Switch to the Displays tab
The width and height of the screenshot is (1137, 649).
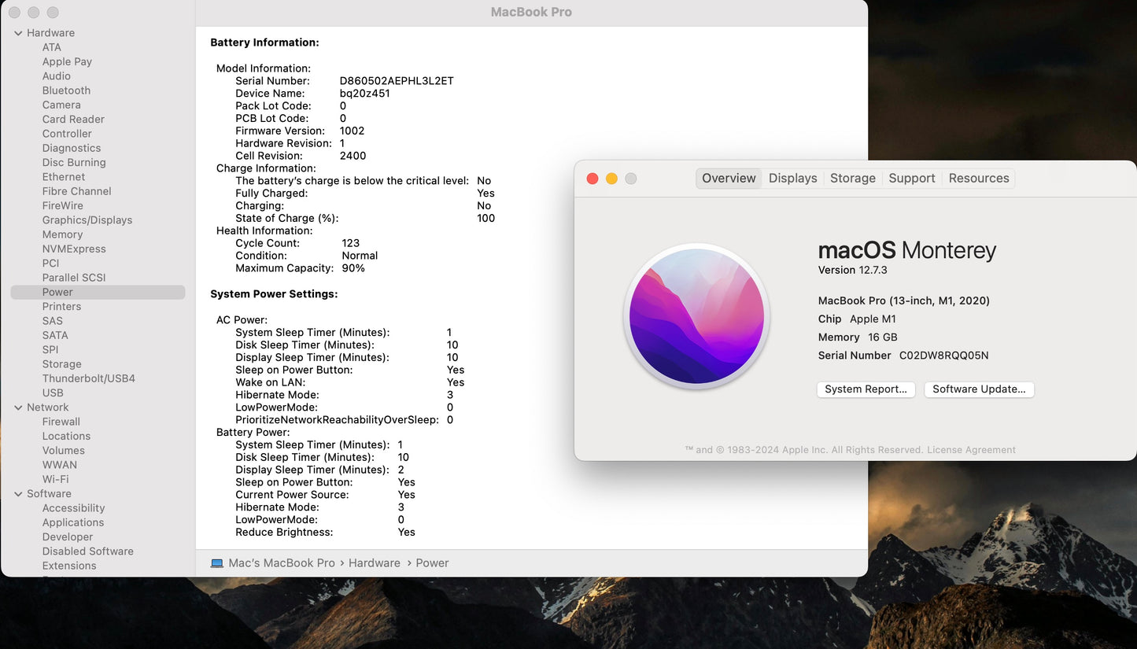(792, 179)
